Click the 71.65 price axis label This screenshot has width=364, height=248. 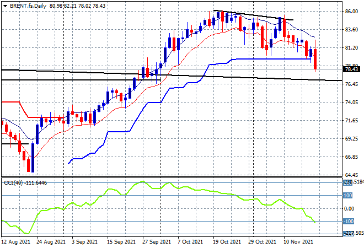[x=351, y=120]
